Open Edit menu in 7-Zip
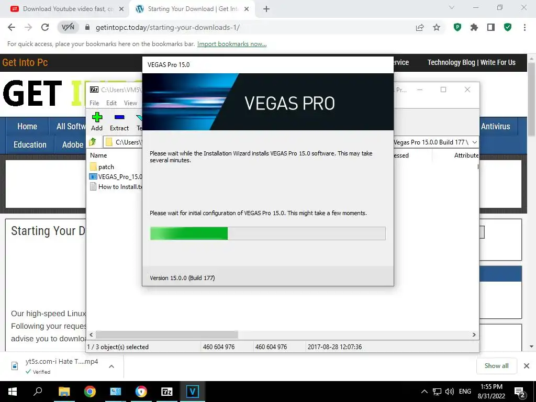The image size is (536, 402). coord(111,103)
